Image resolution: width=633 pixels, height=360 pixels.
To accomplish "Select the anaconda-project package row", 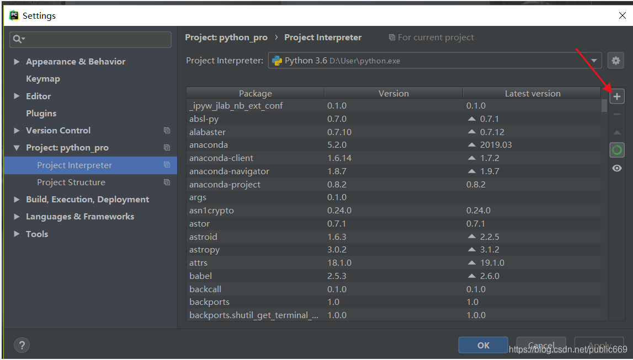I will [393, 184].
